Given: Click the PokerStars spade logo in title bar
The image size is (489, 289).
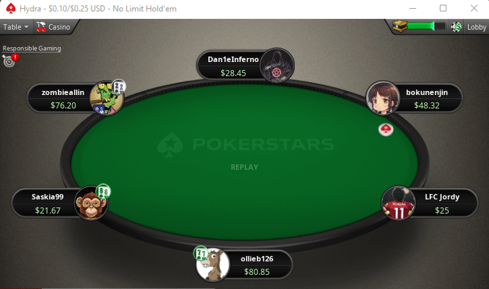Looking at the screenshot, I should point(11,8).
